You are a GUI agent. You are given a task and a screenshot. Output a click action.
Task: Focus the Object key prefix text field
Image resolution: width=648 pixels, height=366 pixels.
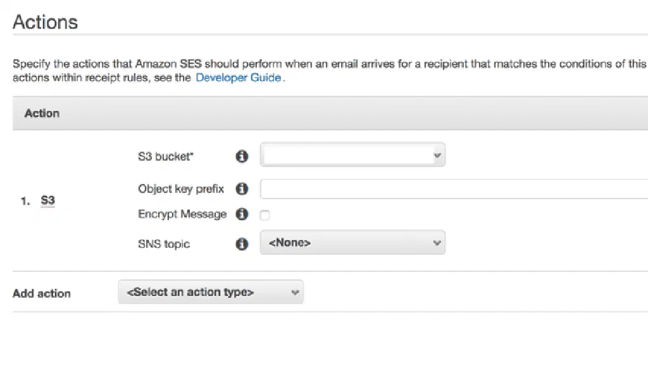[454, 189]
